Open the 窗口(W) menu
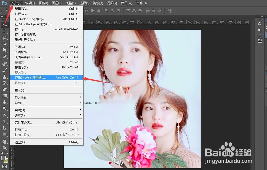This screenshot has width=267, height=170. [127, 3]
